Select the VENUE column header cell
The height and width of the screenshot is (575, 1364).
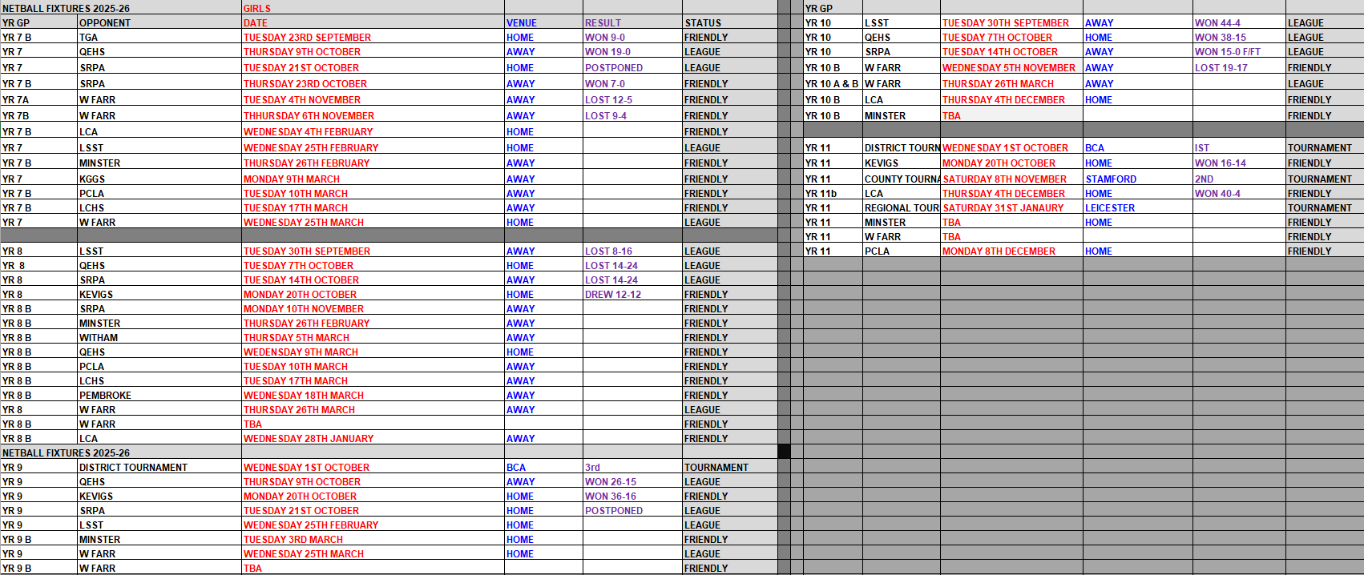point(522,23)
